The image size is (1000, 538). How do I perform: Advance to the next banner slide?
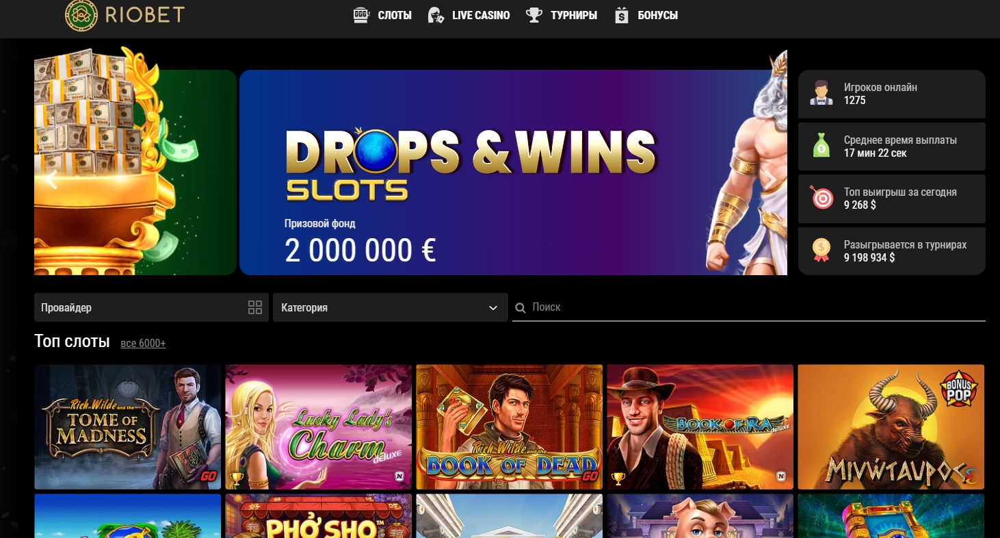click(x=769, y=180)
